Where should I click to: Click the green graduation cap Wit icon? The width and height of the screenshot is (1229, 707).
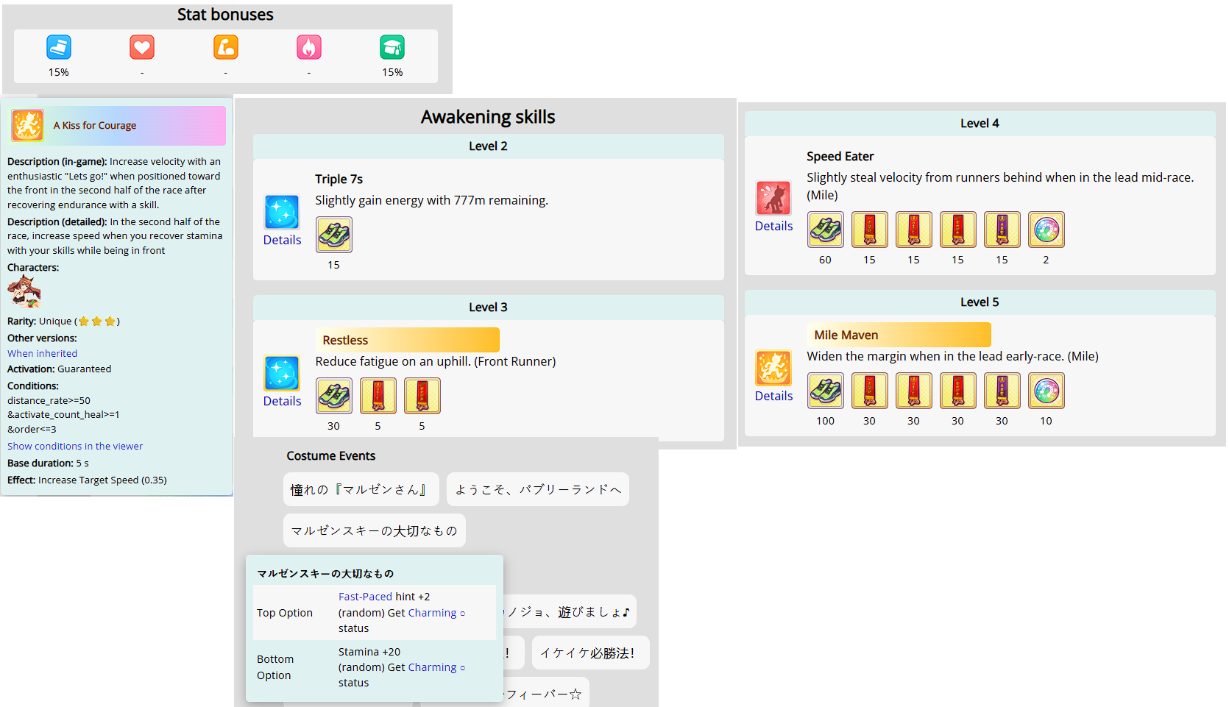tap(392, 47)
